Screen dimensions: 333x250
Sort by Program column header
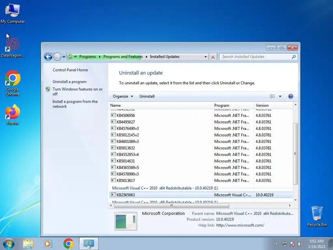tap(233, 105)
